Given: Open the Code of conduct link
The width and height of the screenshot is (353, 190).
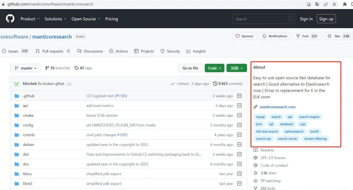Looking at the screenshot, I should point(271,165).
